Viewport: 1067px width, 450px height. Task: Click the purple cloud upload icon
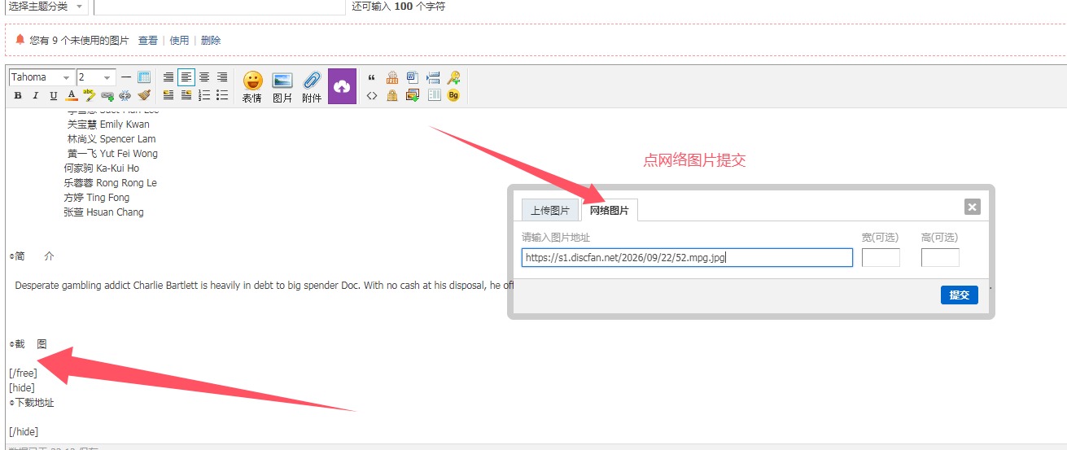(342, 86)
